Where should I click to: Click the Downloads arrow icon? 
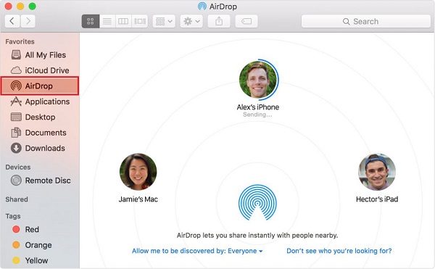tap(16, 148)
